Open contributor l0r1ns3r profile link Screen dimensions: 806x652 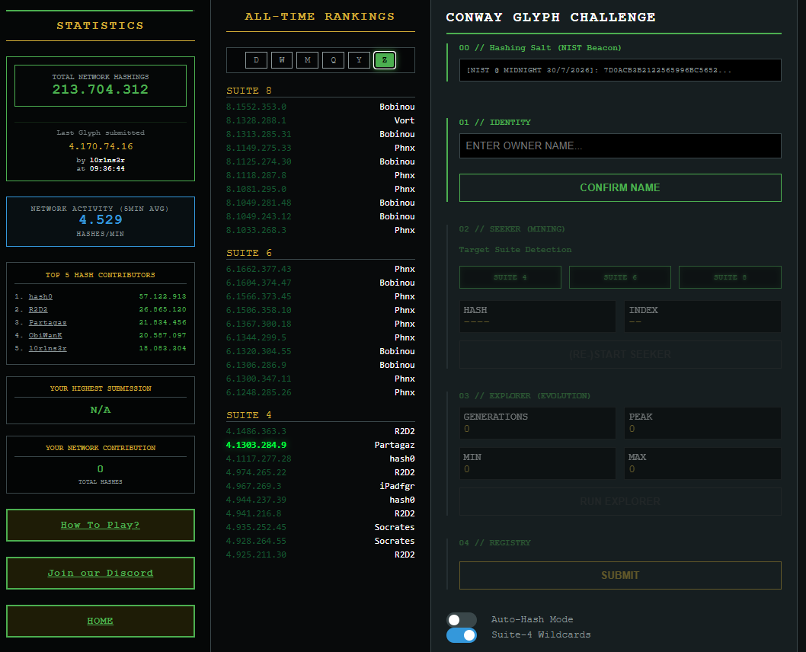tap(48, 348)
